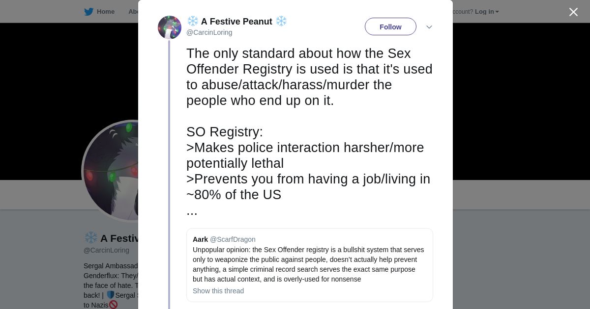The width and height of the screenshot is (590, 309).
Task: Click the blue shield emoji in the bio
Action: point(111,295)
